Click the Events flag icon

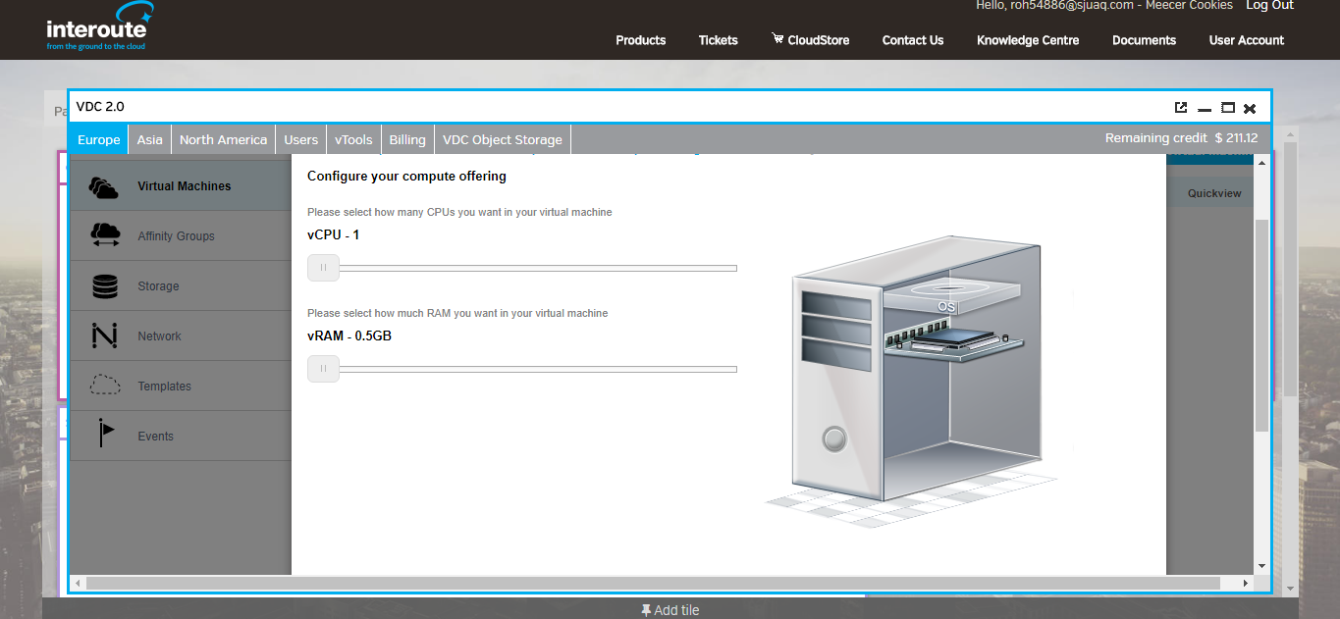point(106,434)
